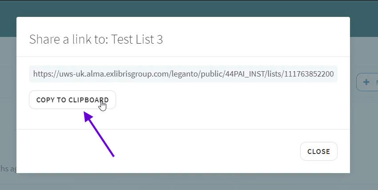Click the cut-off text at bottom left
The width and height of the screenshot is (378, 190).
pyautogui.click(x=8, y=168)
